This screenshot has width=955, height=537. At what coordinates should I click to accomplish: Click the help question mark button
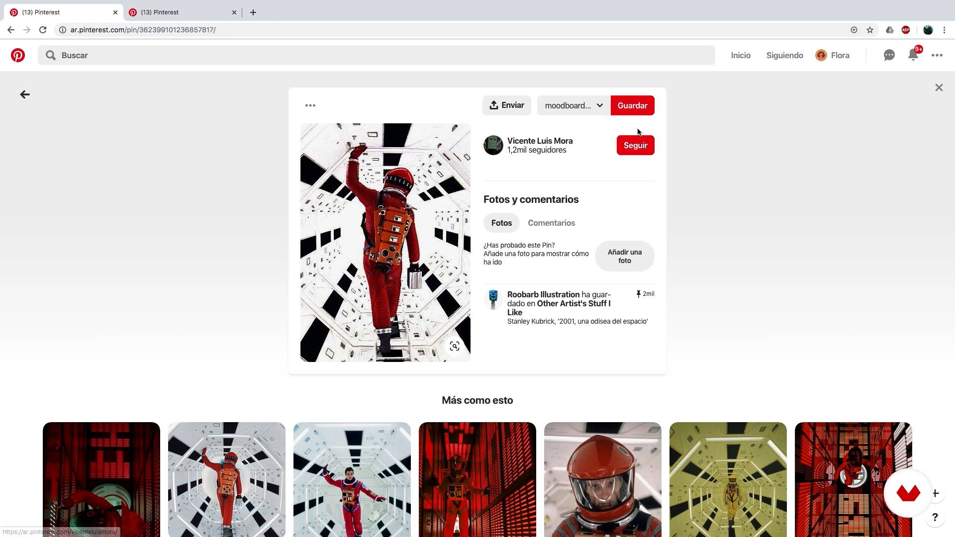tap(935, 517)
